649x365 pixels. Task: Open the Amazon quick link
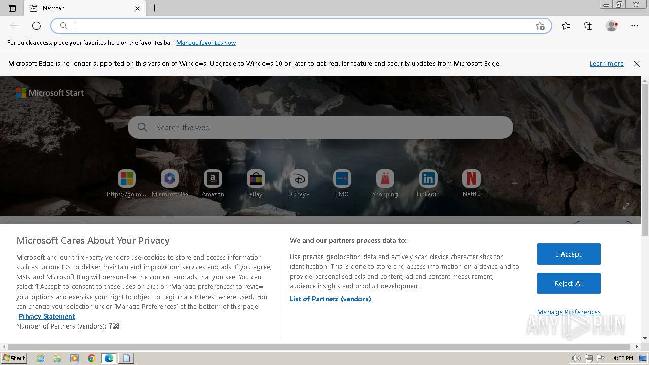point(213,184)
